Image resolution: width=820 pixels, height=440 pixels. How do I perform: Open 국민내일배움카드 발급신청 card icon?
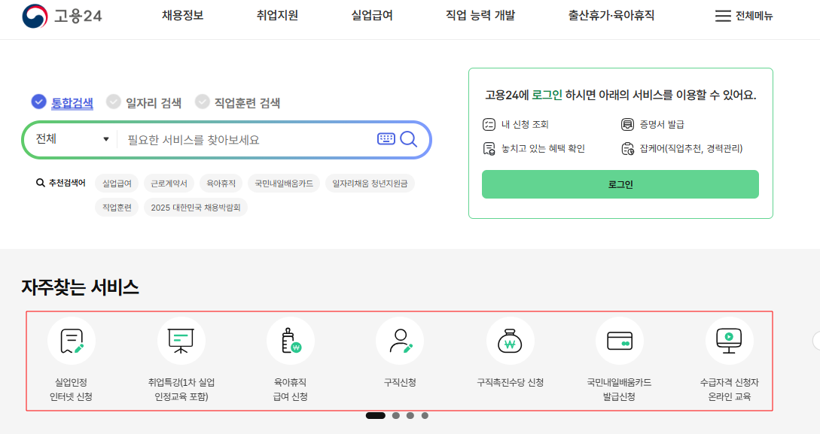620,341
